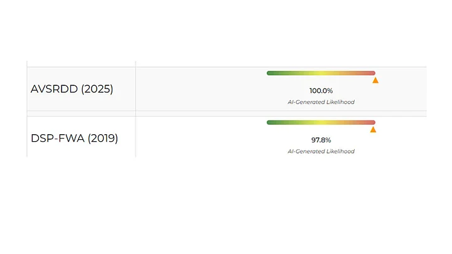
Task: Click yellow middle of DSP-FWA likelihood bar
Action: 321,122
